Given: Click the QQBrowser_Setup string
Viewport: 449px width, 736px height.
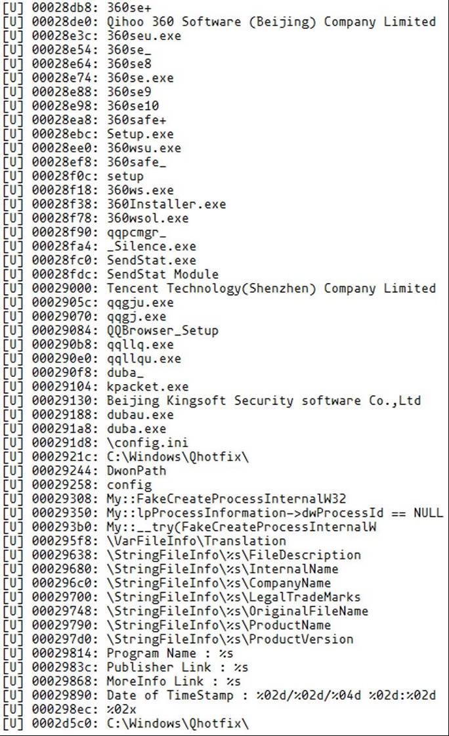Looking at the screenshot, I should coord(162,330).
